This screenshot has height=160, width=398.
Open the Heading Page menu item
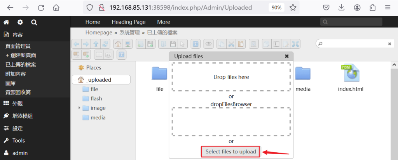[128, 22]
